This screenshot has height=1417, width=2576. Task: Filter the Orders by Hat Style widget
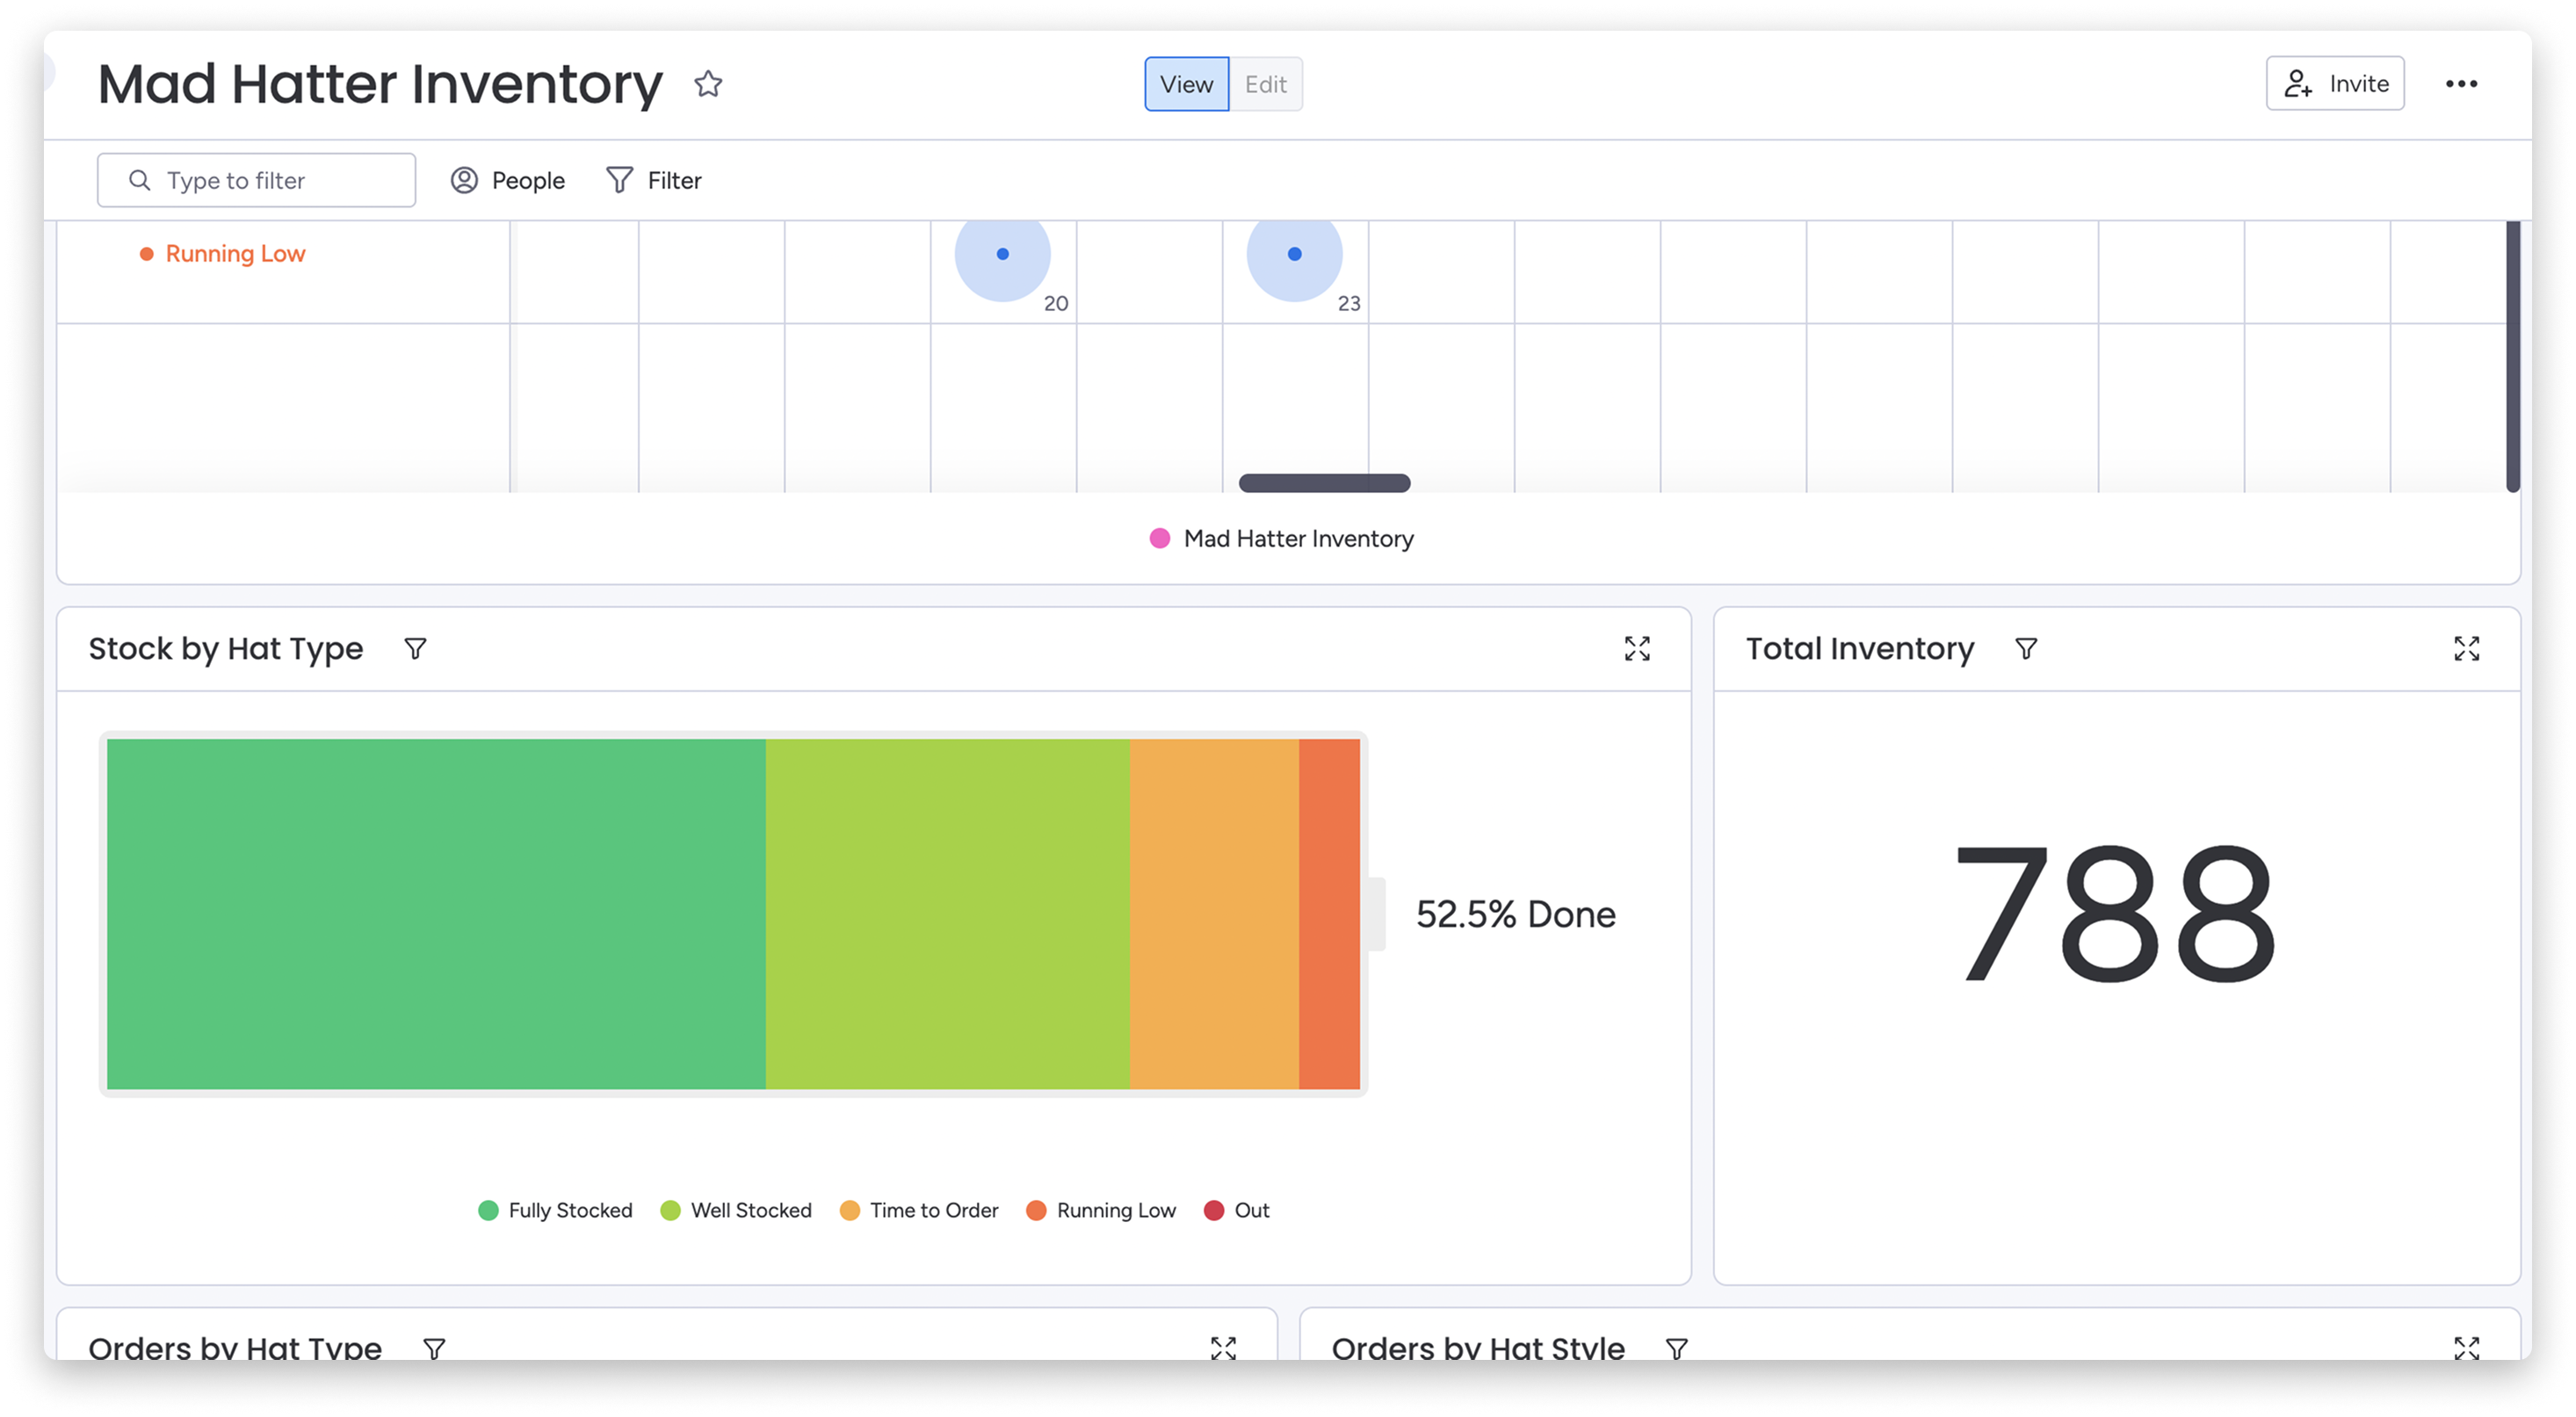coord(1677,1348)
